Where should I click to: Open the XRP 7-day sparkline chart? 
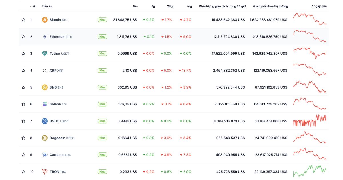pyautogui.click(x=310, y=70)
